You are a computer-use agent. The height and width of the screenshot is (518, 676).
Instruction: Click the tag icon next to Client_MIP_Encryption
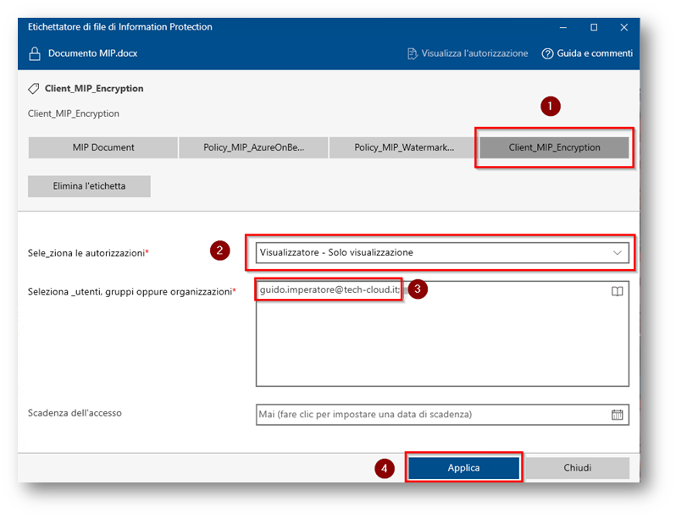34,89
